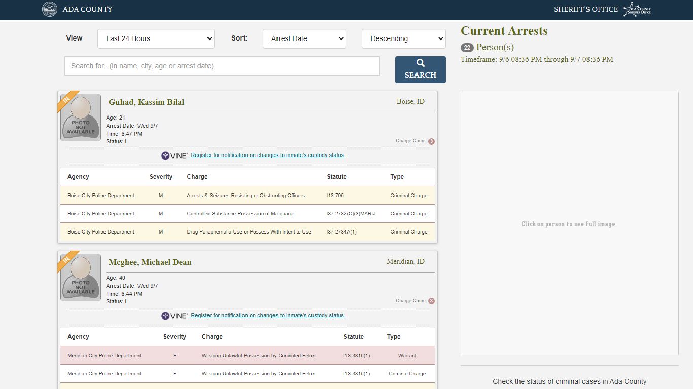Image resolution: width=693 pixels, height=389 pixels.
Task: Click Severity column header in Mcghee's table
Action: 175,337
